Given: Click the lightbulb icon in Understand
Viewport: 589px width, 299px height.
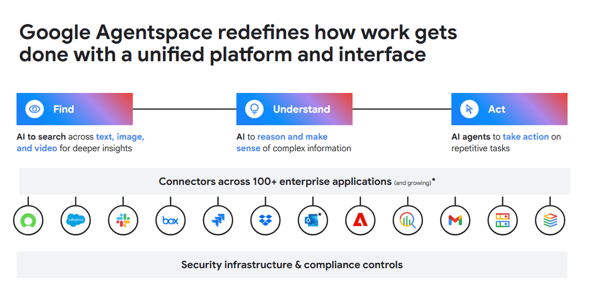Looking at the screenshot, I should pyautogui.click(x=254, y=109).
